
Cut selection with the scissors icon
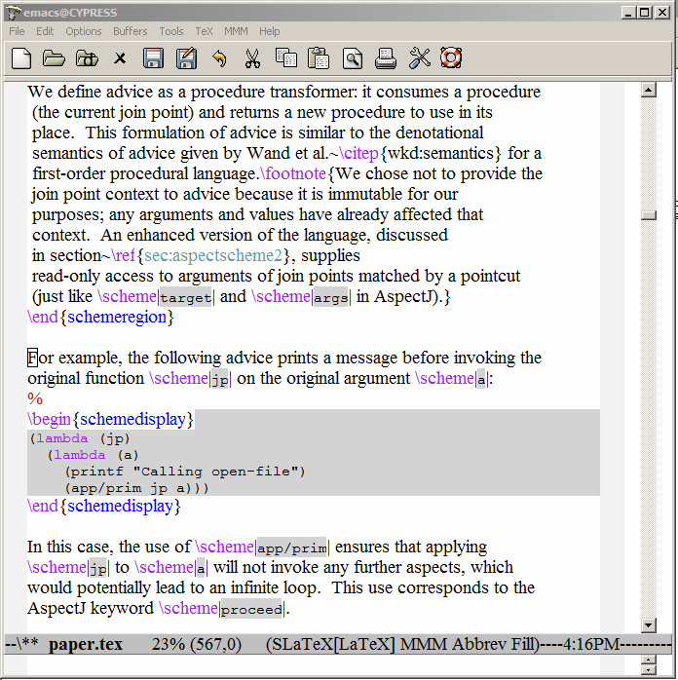coord(252,58)
